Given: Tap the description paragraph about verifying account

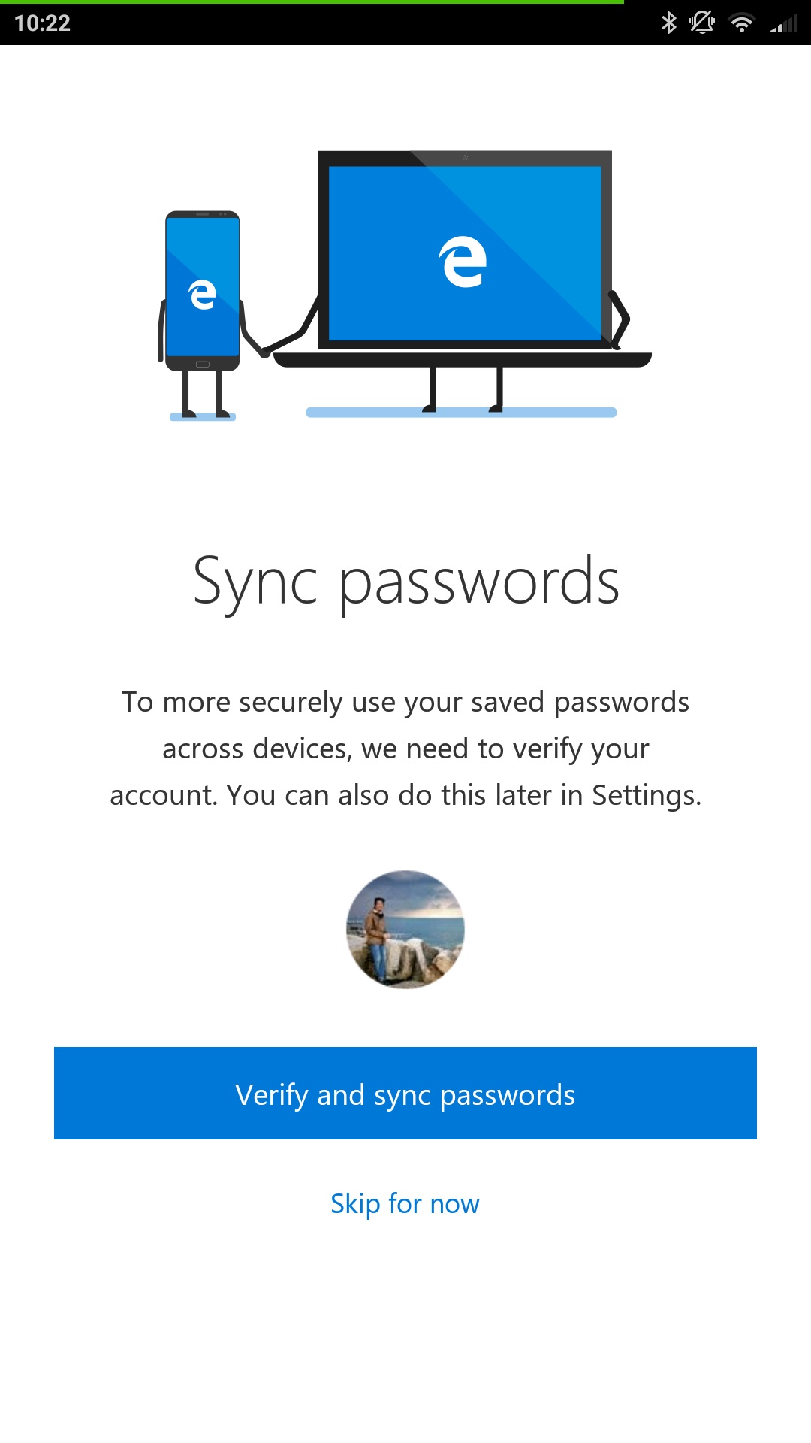Looking at the screenshot, I should point(405,749).
